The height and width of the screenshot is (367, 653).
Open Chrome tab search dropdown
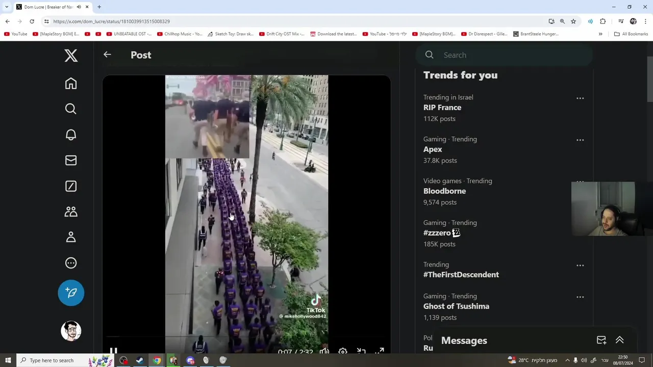pos(7,7)
